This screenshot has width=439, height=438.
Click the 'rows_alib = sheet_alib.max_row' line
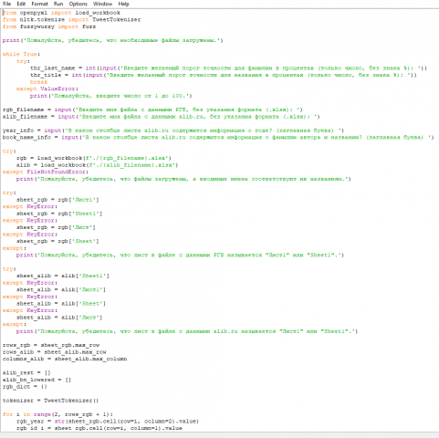[x=55, y=352]
